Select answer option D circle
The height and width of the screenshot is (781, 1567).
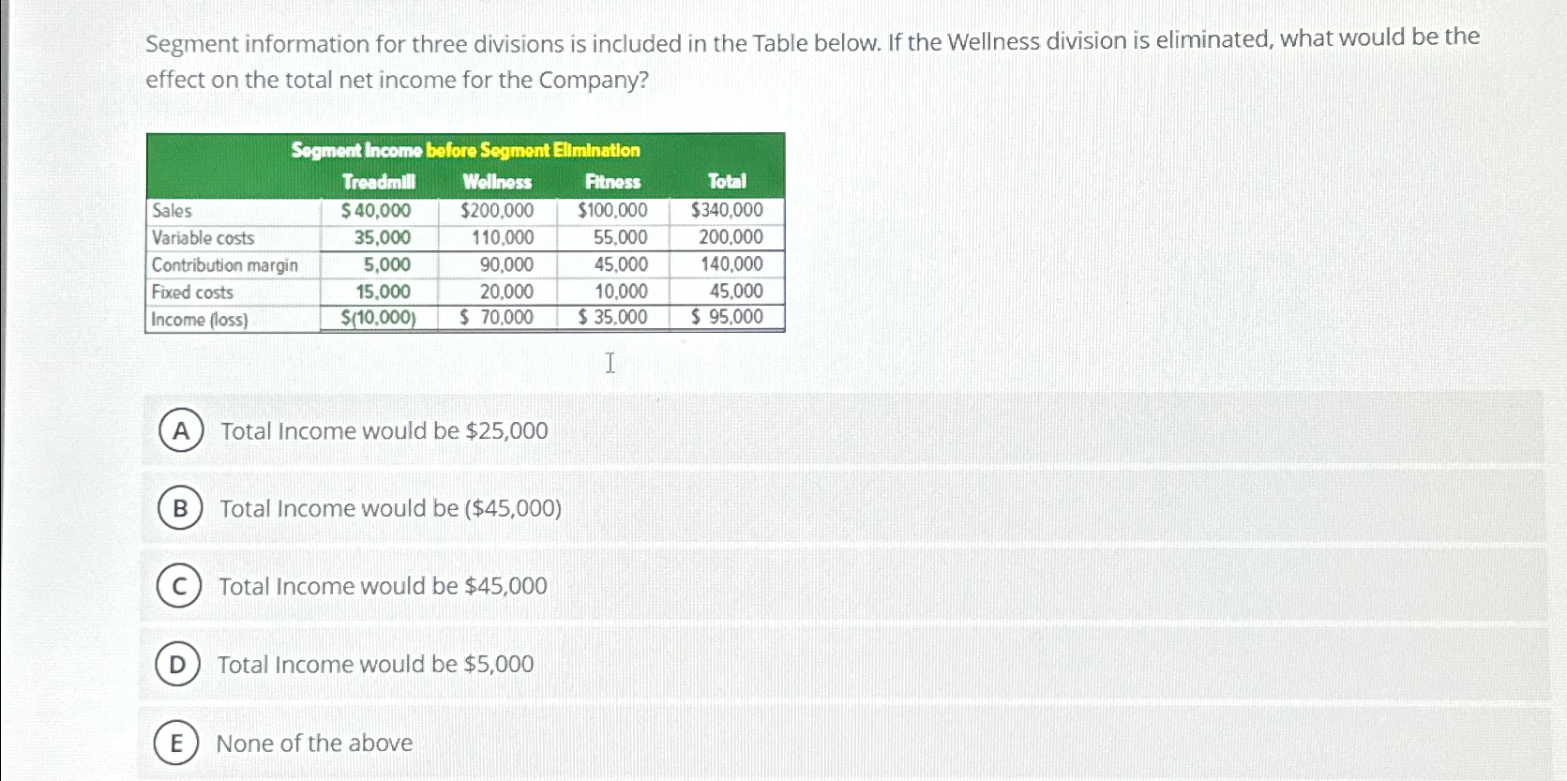tap(178, 665)
